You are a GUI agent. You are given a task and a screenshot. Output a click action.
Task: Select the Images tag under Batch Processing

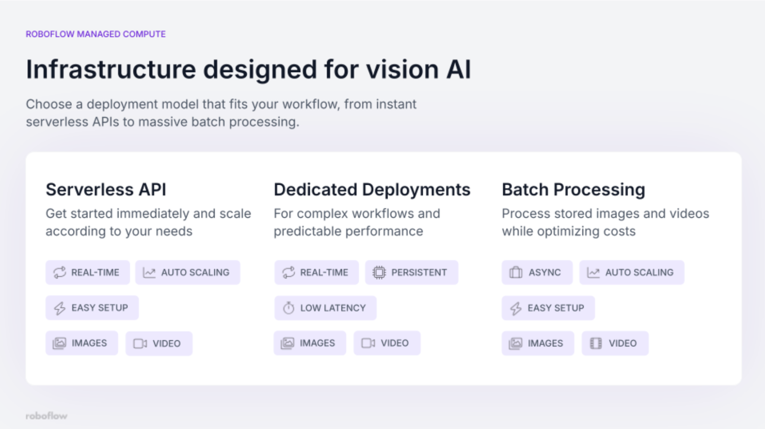(x=538, y=343)
